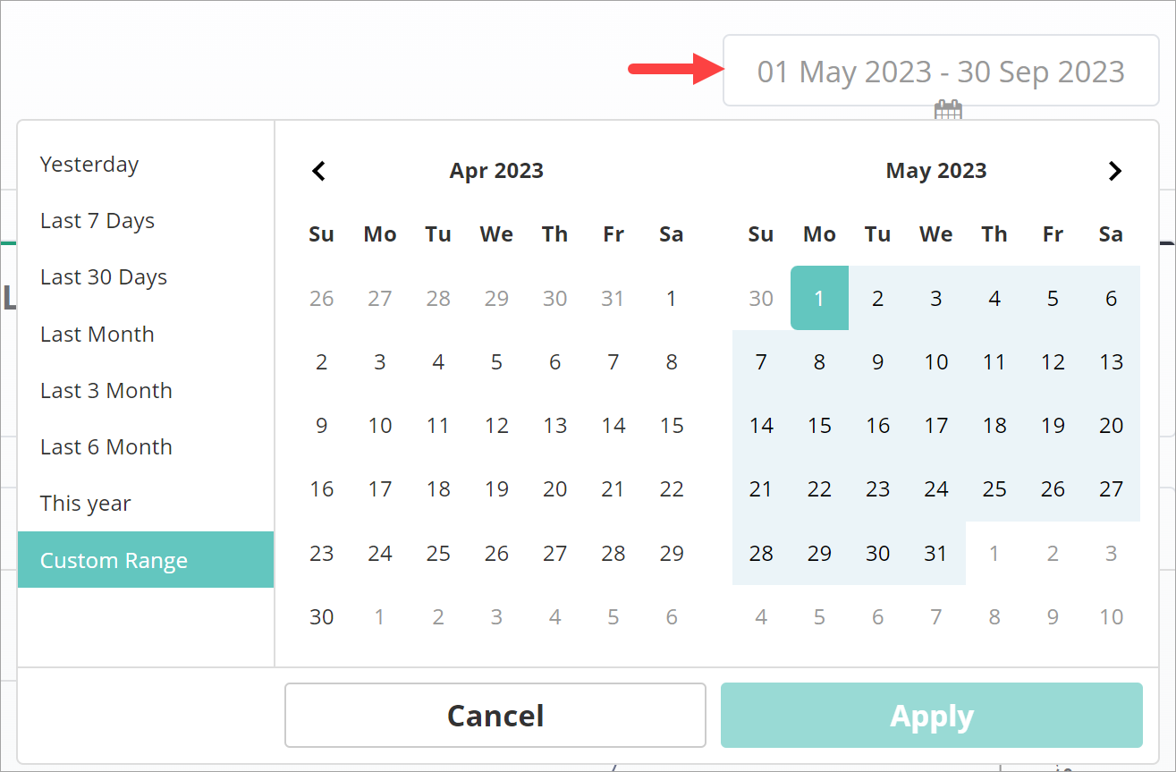Pick April 1 in the left calendar
Screen dimensions: 1176x772
click(x=672, y=299)
